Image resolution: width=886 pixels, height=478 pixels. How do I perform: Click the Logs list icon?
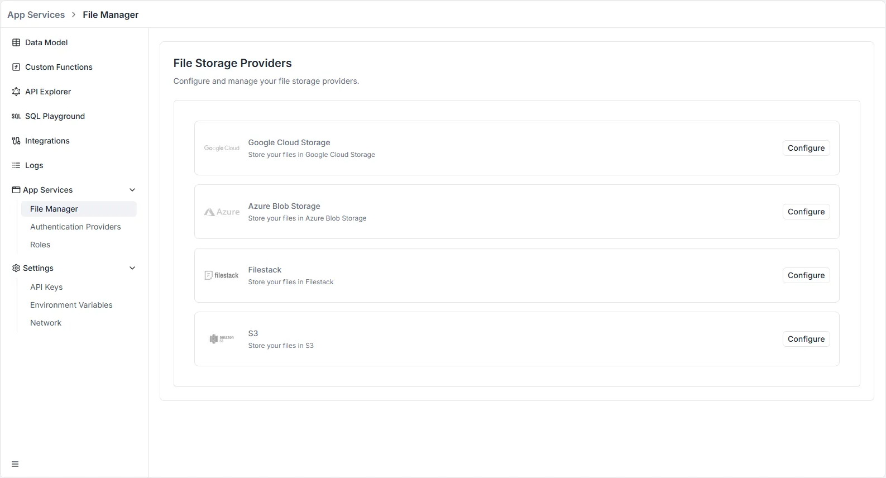tap(16, 165)
